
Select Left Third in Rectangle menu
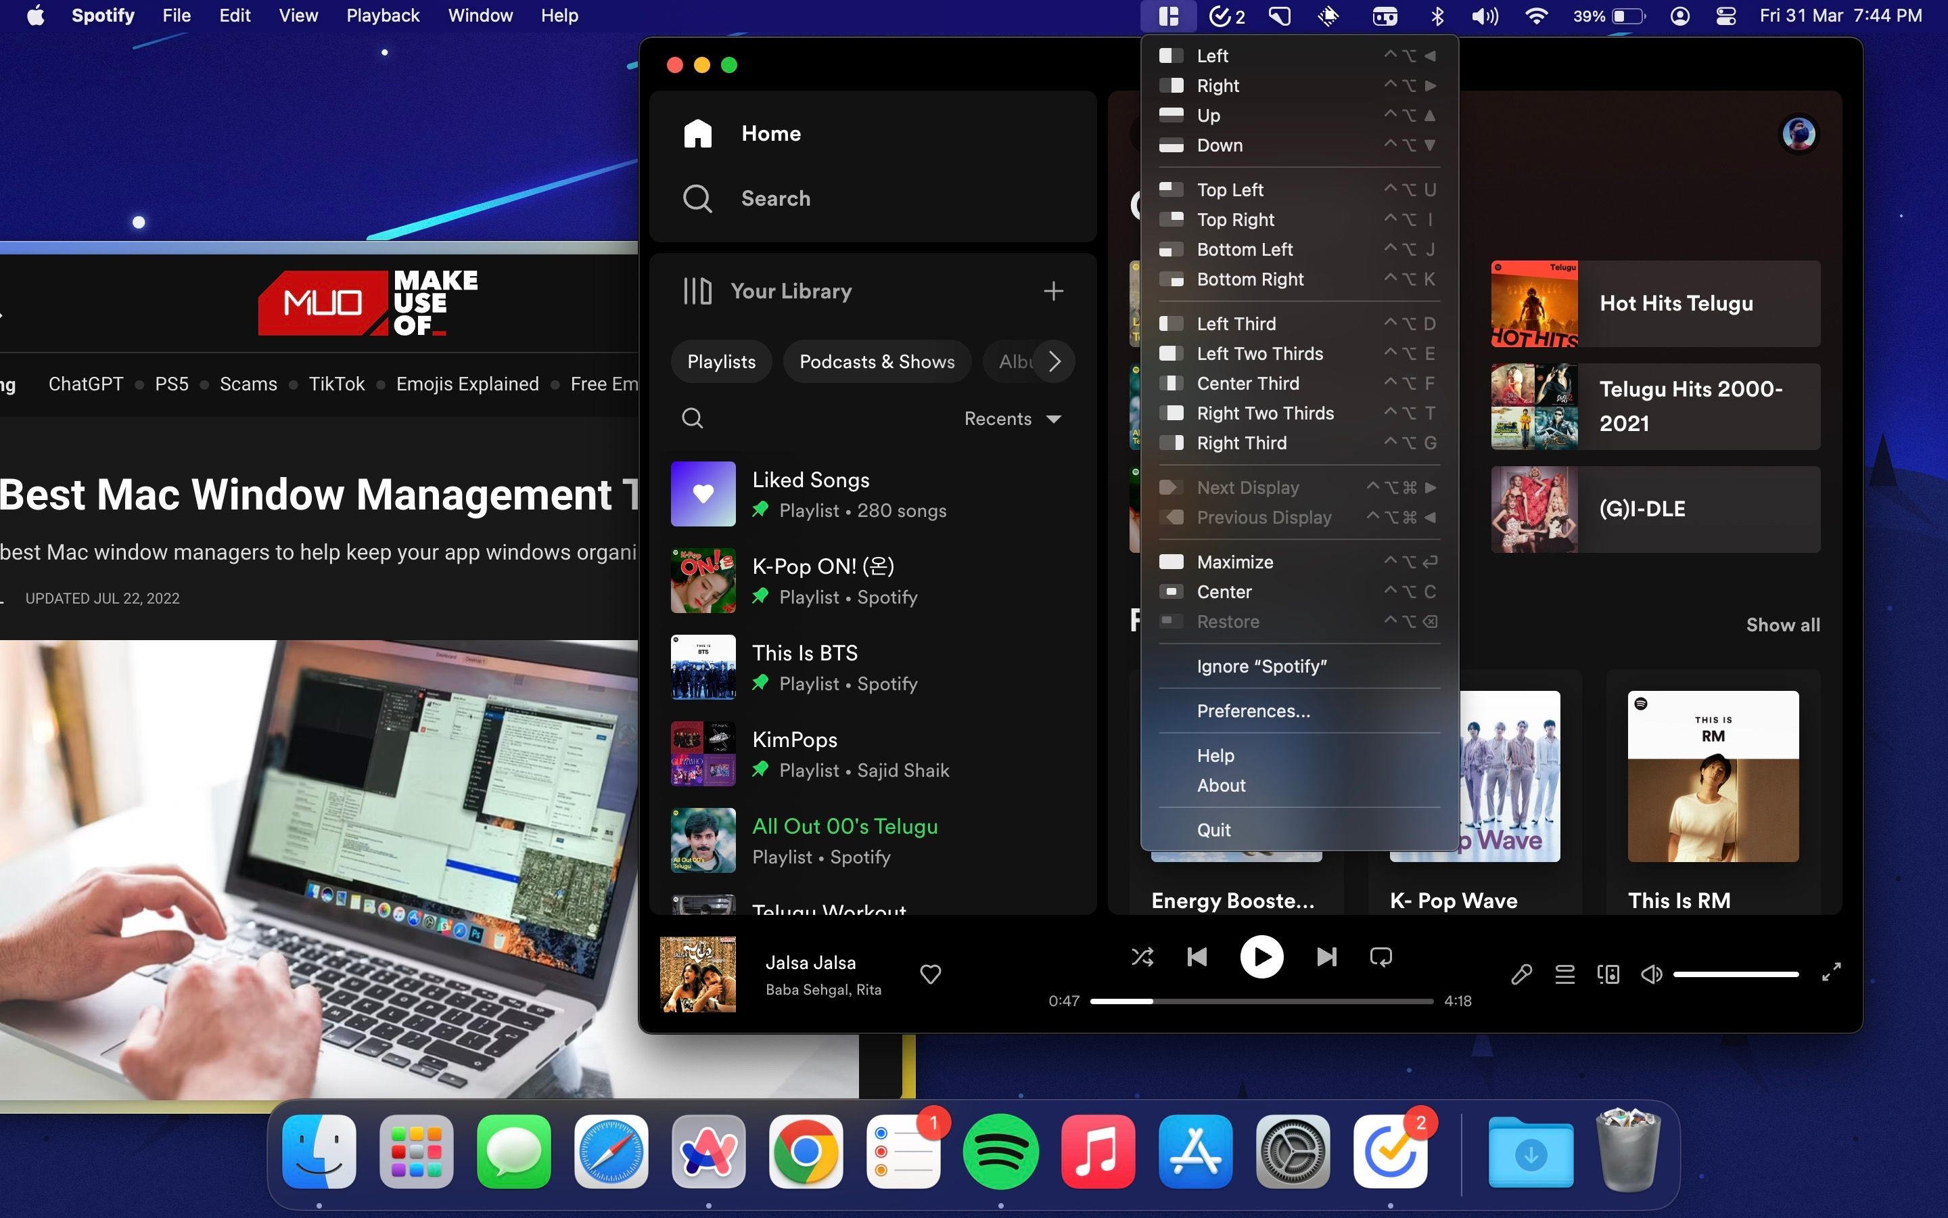pyautogui.click(x=1299, y=324)
